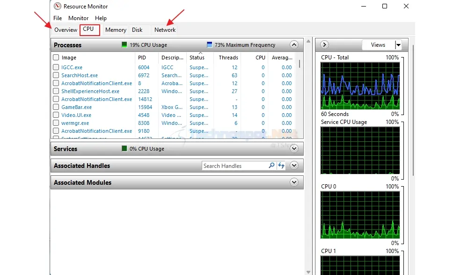Click PID value 15984
Image resolution: width=468 pixels, height=275 pixels.
tap(145, 107)
